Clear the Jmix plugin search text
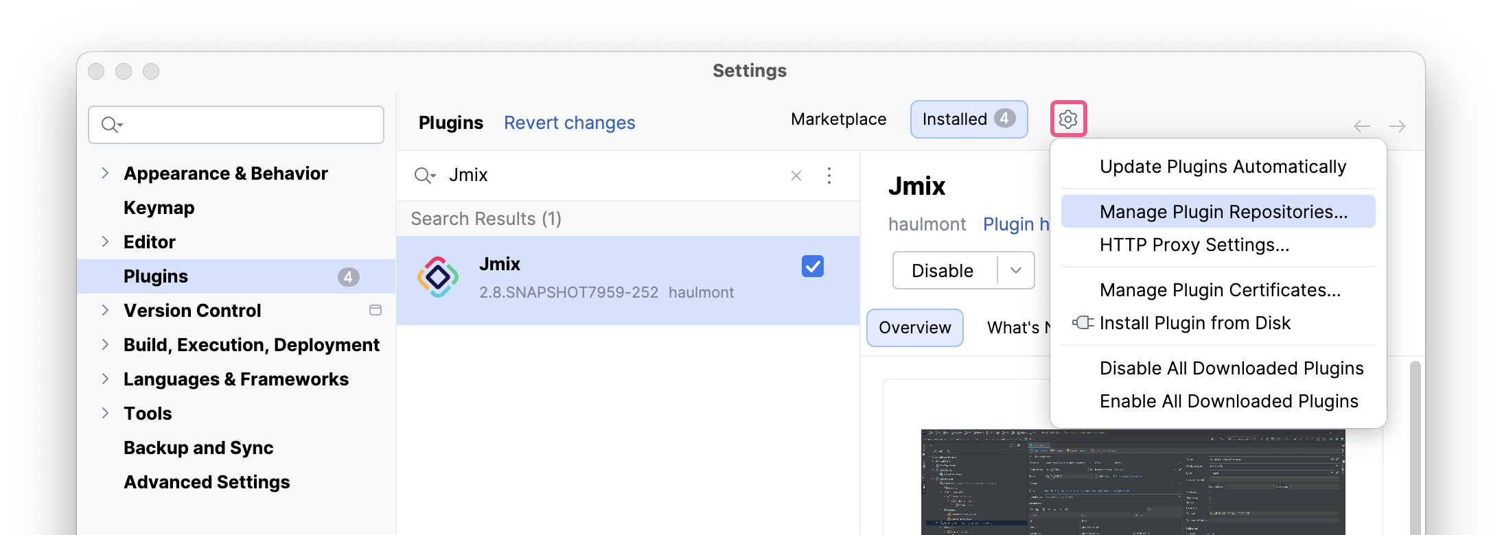The image size is (1502, 535). 796,176
